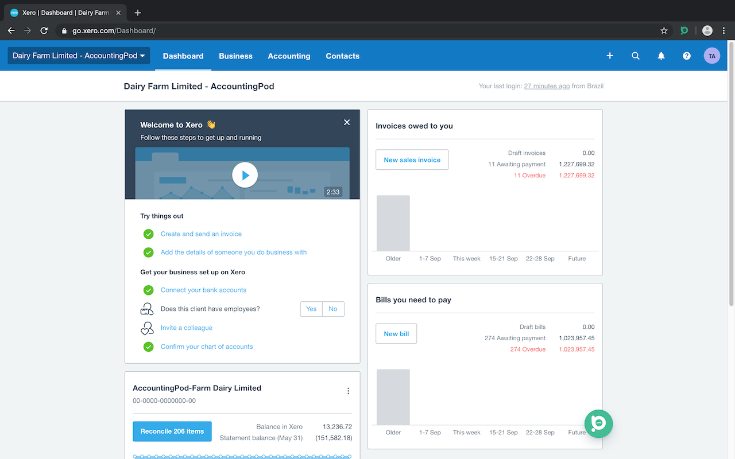
Task: Click the plus create-new icon
Action: 610,56
